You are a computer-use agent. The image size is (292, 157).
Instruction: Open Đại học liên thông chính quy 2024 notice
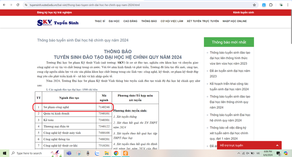230,102
